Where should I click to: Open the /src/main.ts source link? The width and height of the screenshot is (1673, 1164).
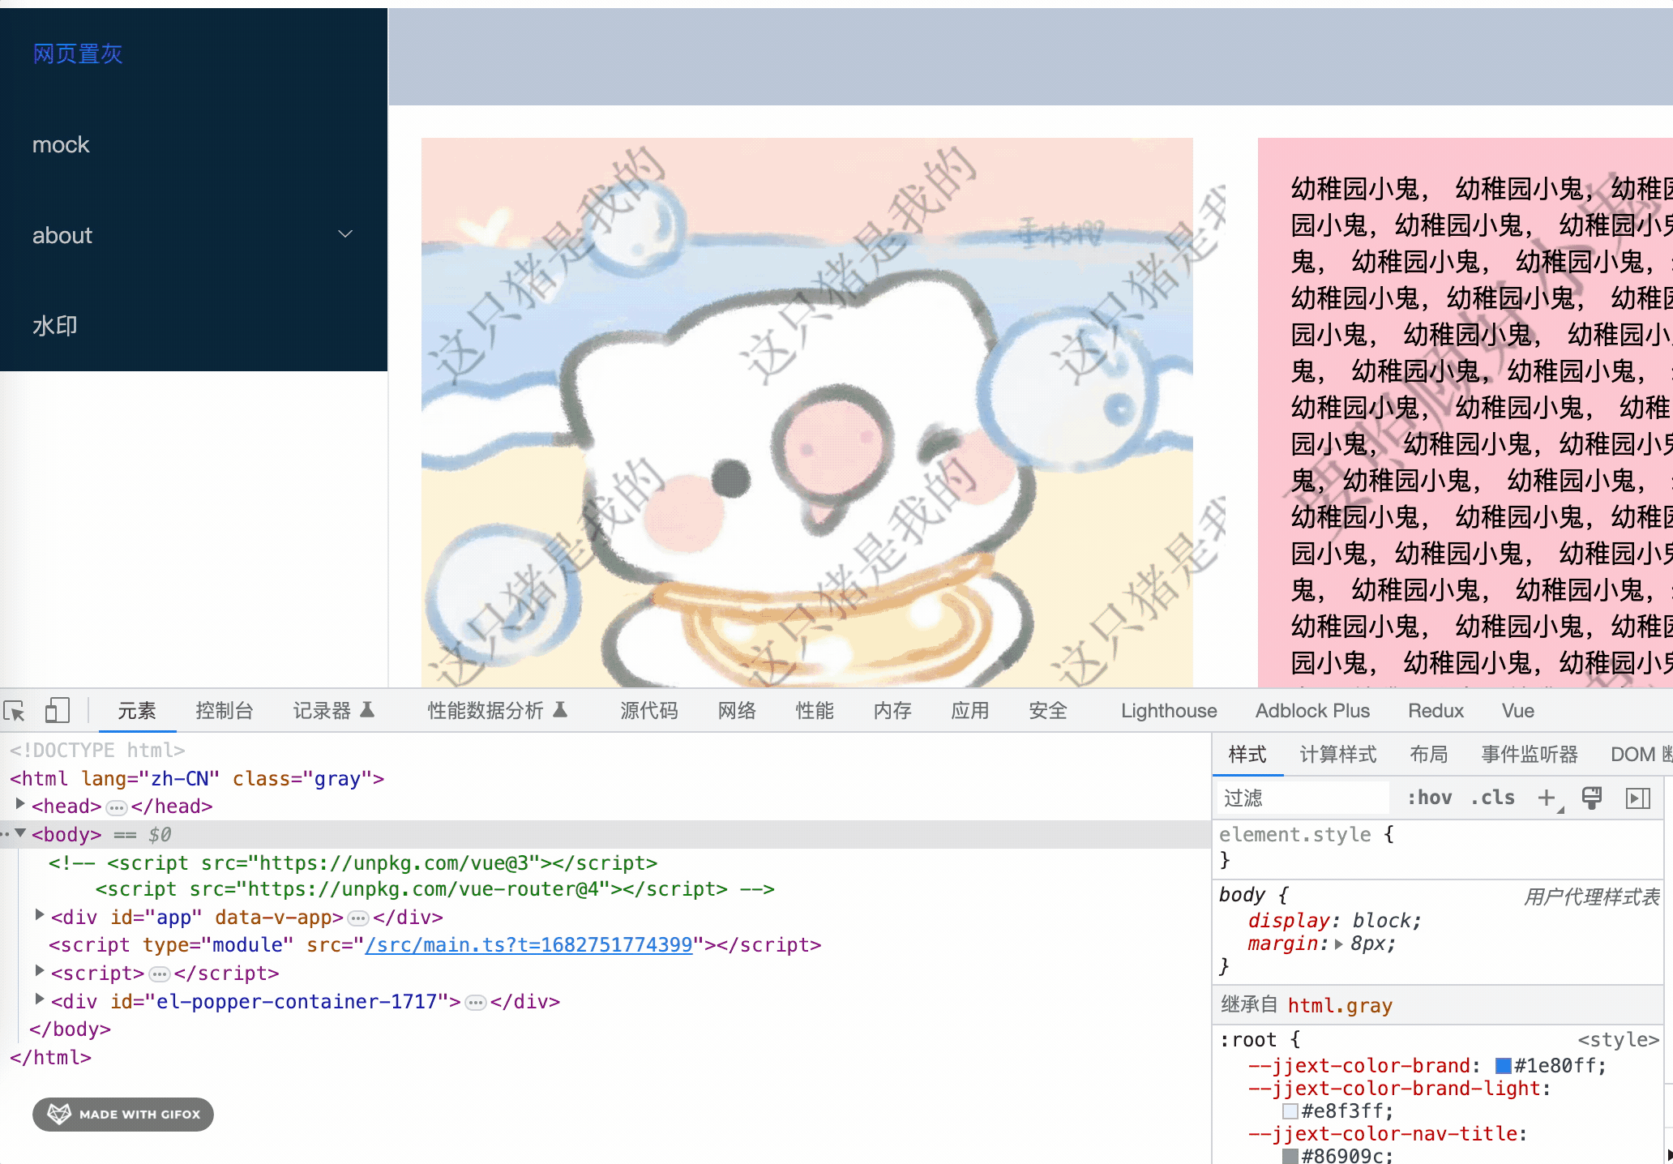click(x=528, y=945)
